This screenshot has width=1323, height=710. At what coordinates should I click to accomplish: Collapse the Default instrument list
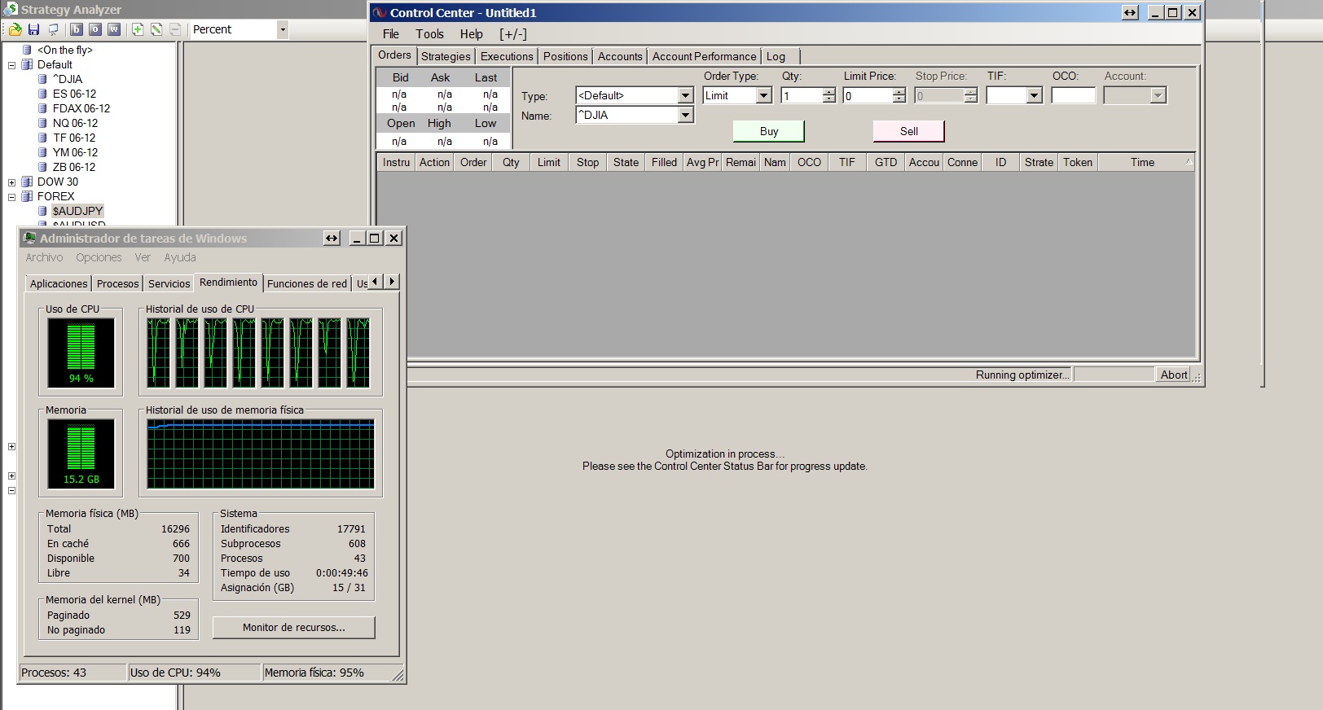tap(11, 65)
